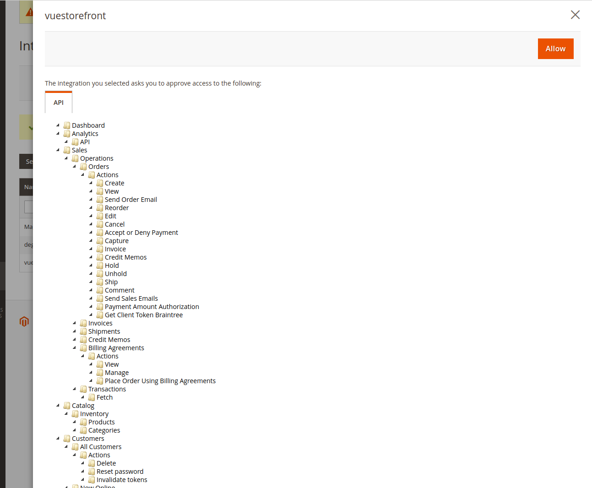Collapse the Customers node arrow
This screenshot has height=488, width=592.
click(58, 439)
